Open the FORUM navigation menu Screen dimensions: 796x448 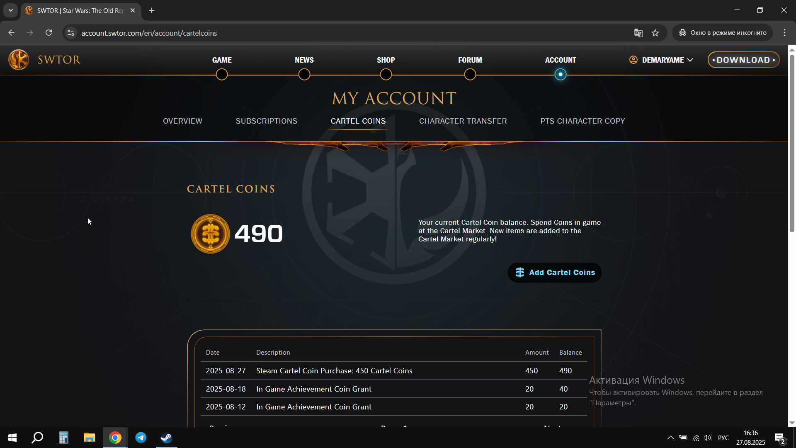pos(470,60)
